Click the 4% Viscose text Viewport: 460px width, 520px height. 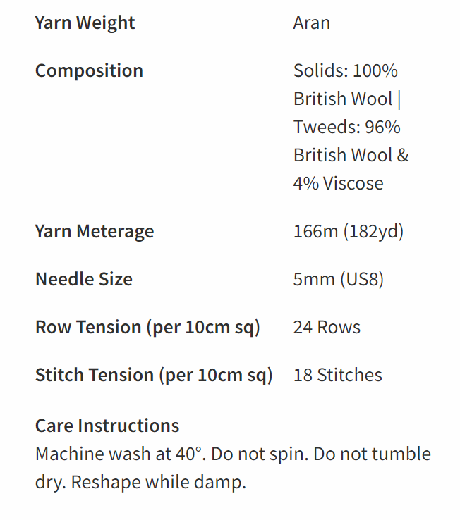pyautogui.click(x=338, y=183)
